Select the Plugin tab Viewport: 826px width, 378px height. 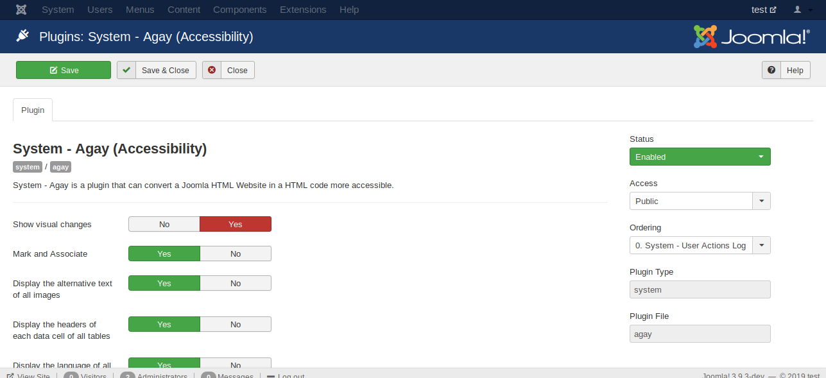32,109
